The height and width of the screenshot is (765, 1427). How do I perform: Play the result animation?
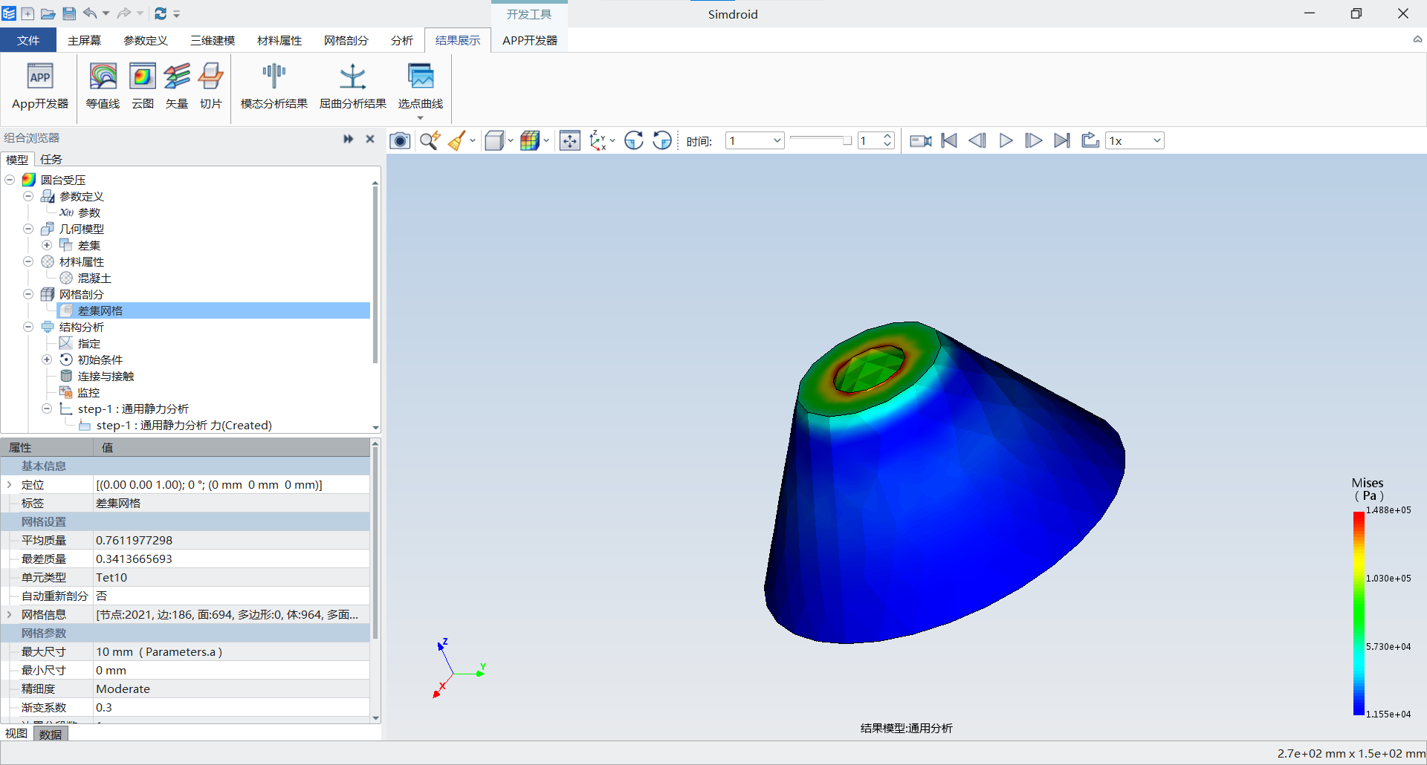tap(1006, 140)
